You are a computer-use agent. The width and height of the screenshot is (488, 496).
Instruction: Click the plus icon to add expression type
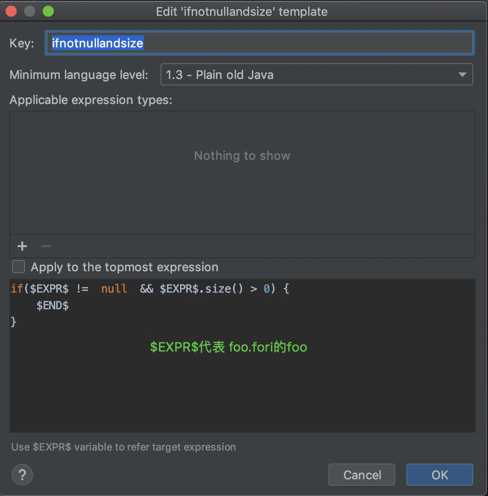(x=22, y=246)
